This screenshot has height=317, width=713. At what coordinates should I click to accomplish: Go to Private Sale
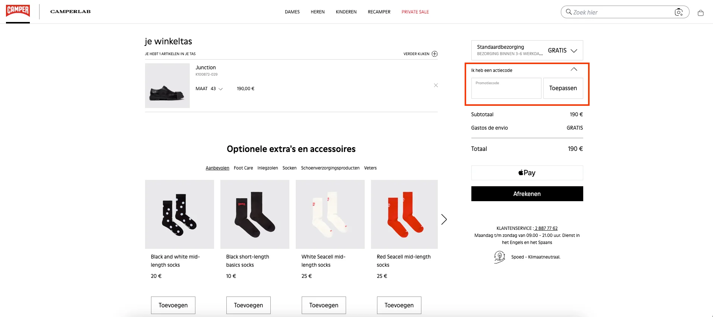pyautogui.click(x=415, y=12)
